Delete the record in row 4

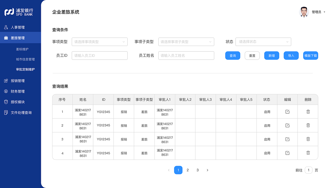[308, 153]
